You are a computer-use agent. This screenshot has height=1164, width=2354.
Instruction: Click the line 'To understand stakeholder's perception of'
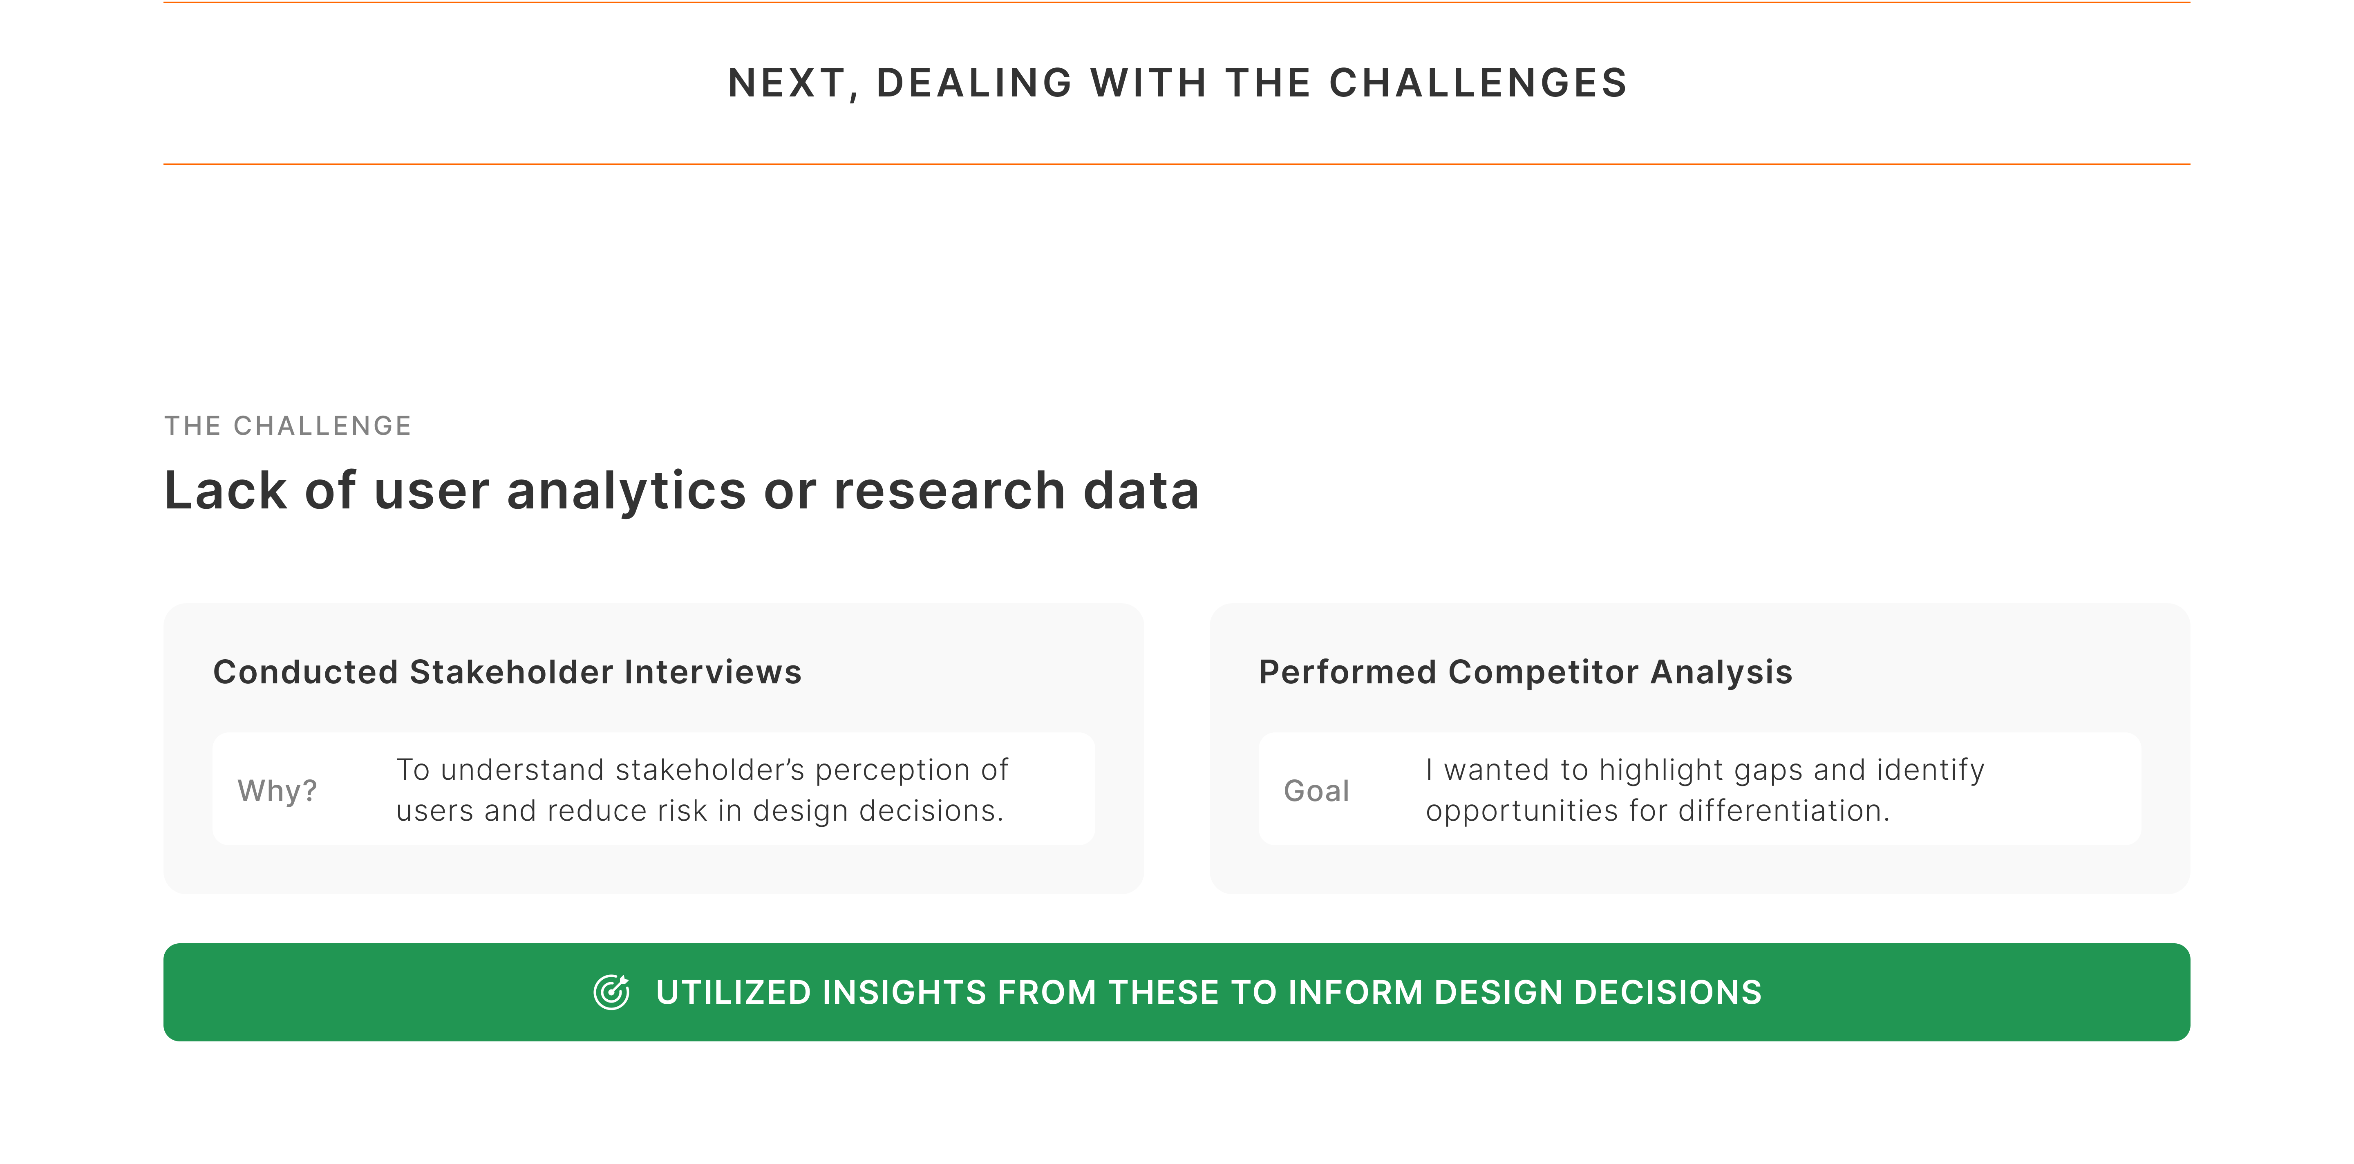coord(702,770)
